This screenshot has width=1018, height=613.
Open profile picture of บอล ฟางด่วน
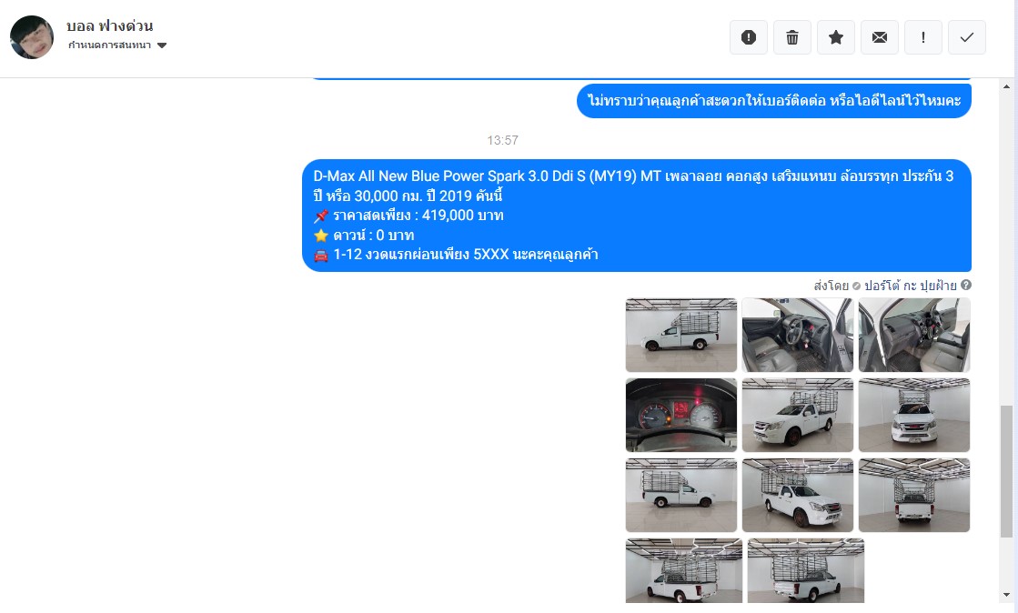pos(32,37)
